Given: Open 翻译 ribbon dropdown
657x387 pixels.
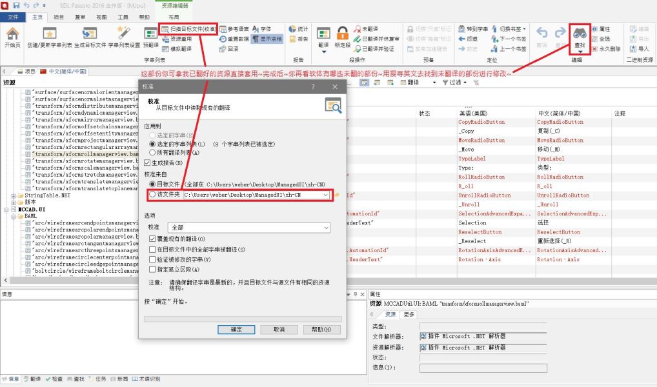Looking at the screenshot, I should (323, 40).
